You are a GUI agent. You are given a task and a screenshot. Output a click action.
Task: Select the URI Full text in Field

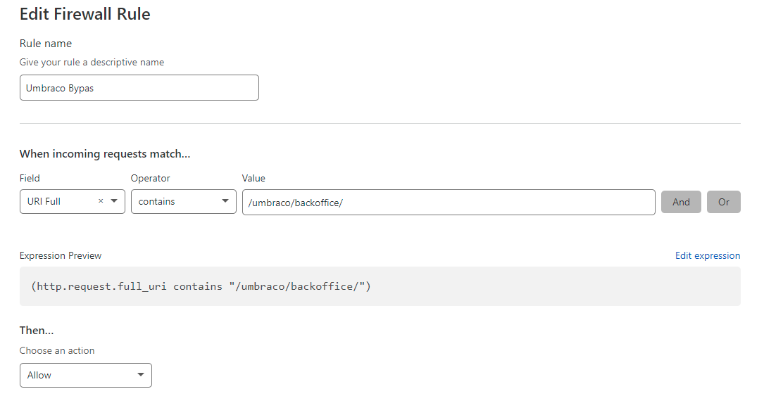[44, 201]
